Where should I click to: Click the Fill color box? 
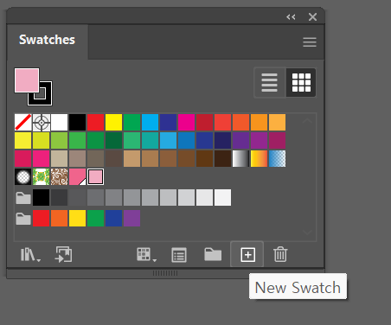[27, 80]
